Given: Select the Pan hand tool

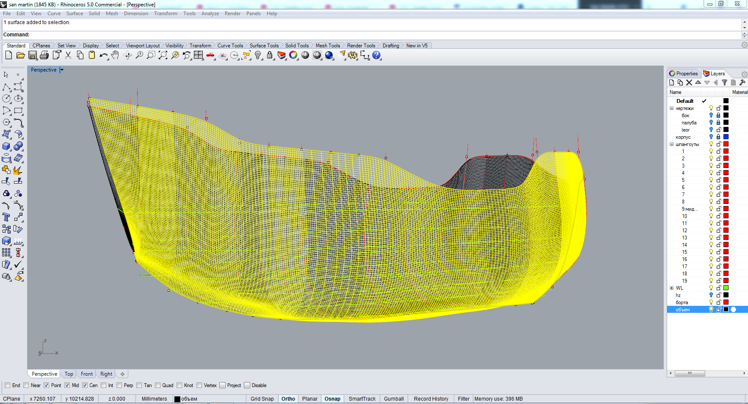Looking at the screenshot, I should point(115,55).
